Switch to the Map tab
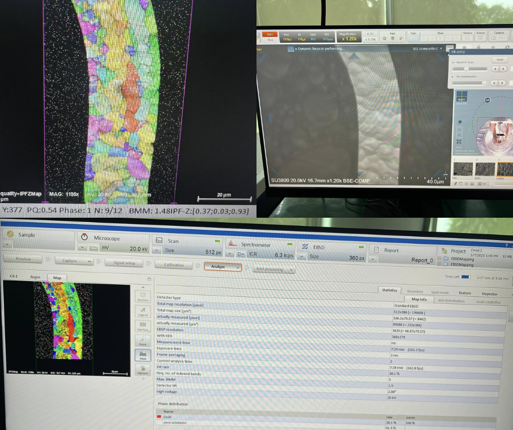This screenshot has width=513, height=430. click(57, 278)
